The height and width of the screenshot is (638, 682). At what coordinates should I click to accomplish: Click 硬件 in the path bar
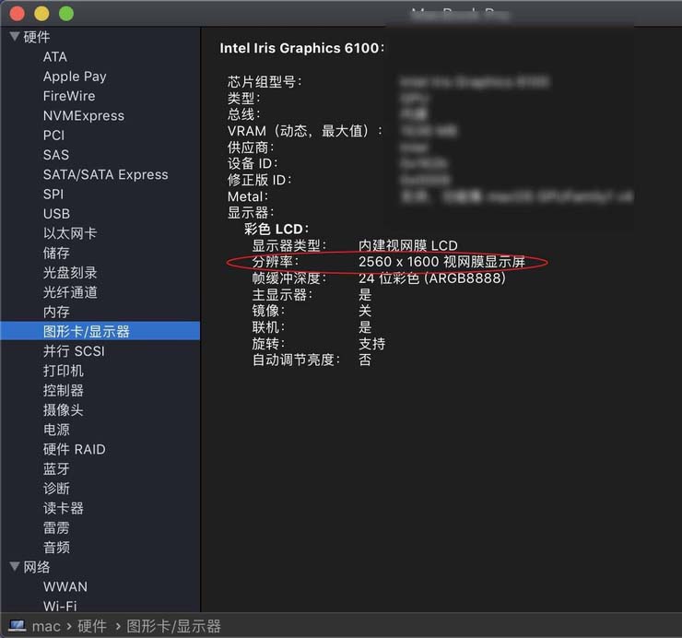[92, 626]
